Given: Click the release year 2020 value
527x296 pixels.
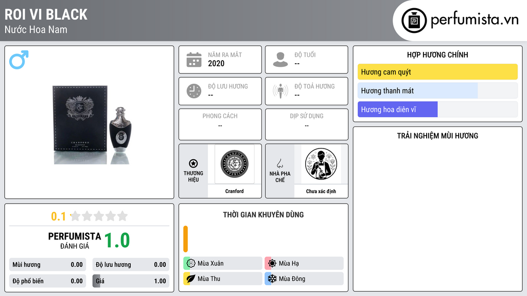Looking at the screenshot, I should tap(216, 63).
